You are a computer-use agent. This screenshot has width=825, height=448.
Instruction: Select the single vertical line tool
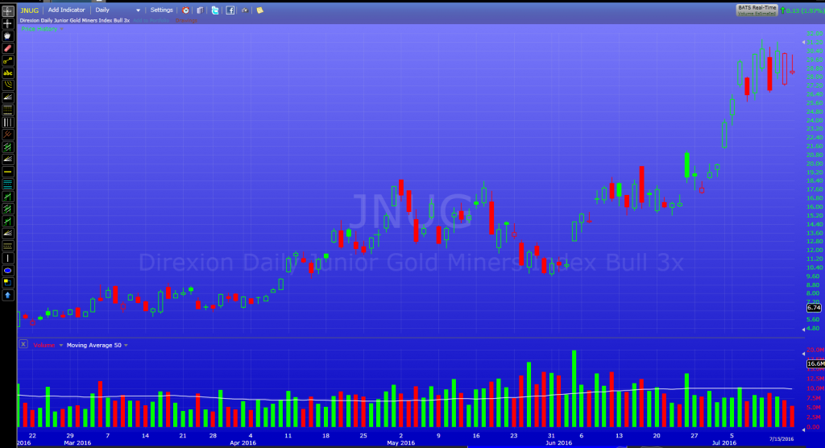coord(7,258)
